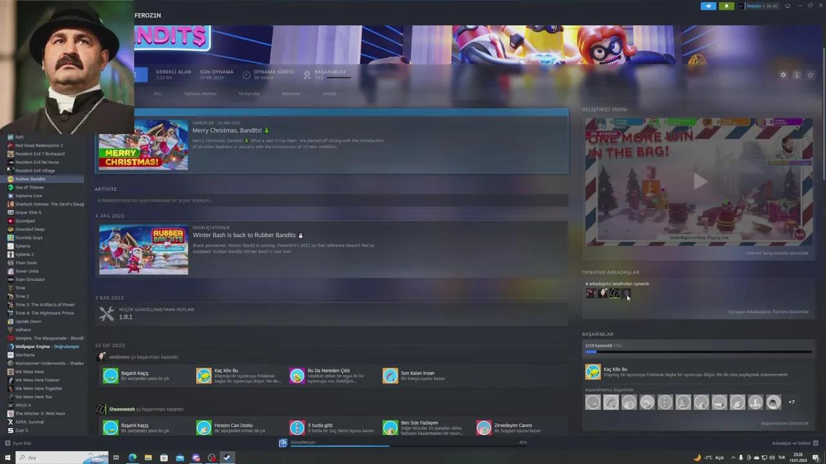Open FEROZ1N profile menu
Screen dimensions: 826x464
[148, 15]
